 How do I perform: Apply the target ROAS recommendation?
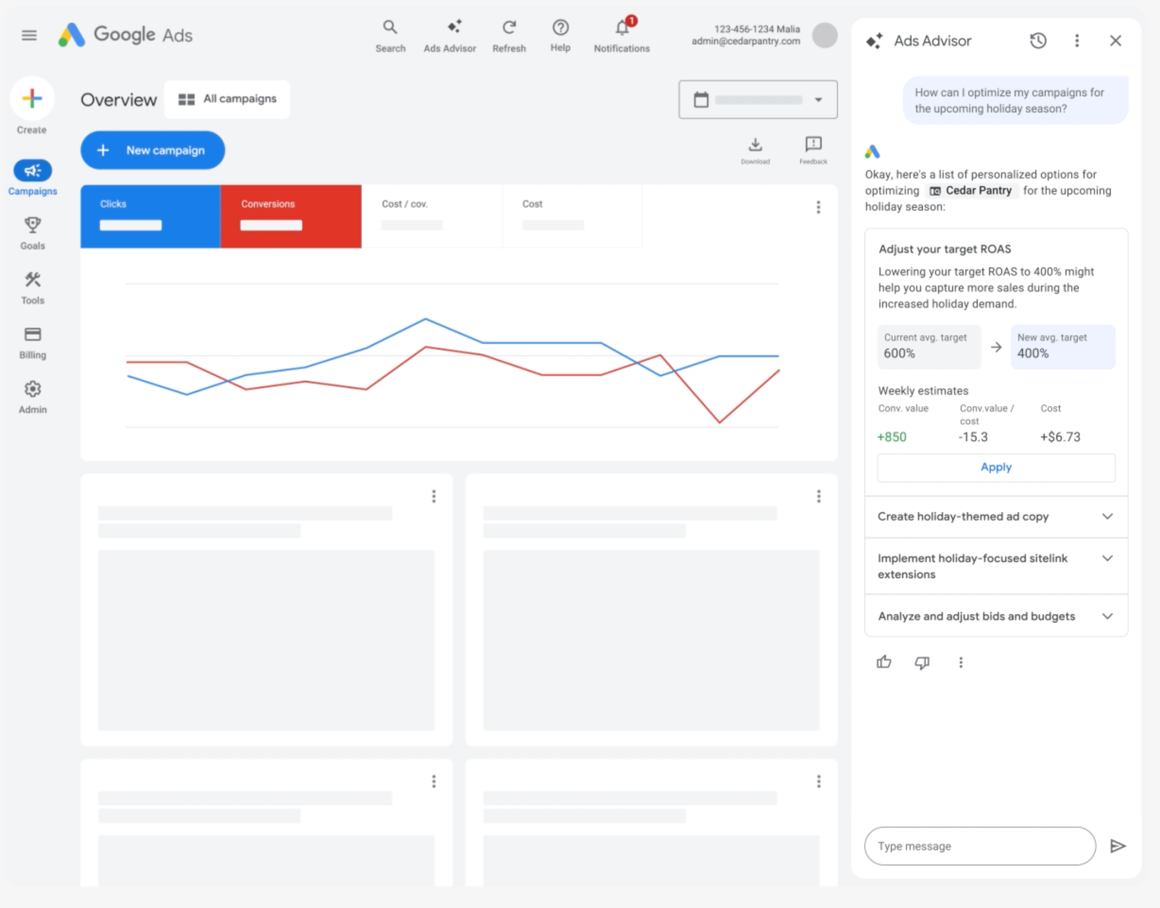coord(996,467)
